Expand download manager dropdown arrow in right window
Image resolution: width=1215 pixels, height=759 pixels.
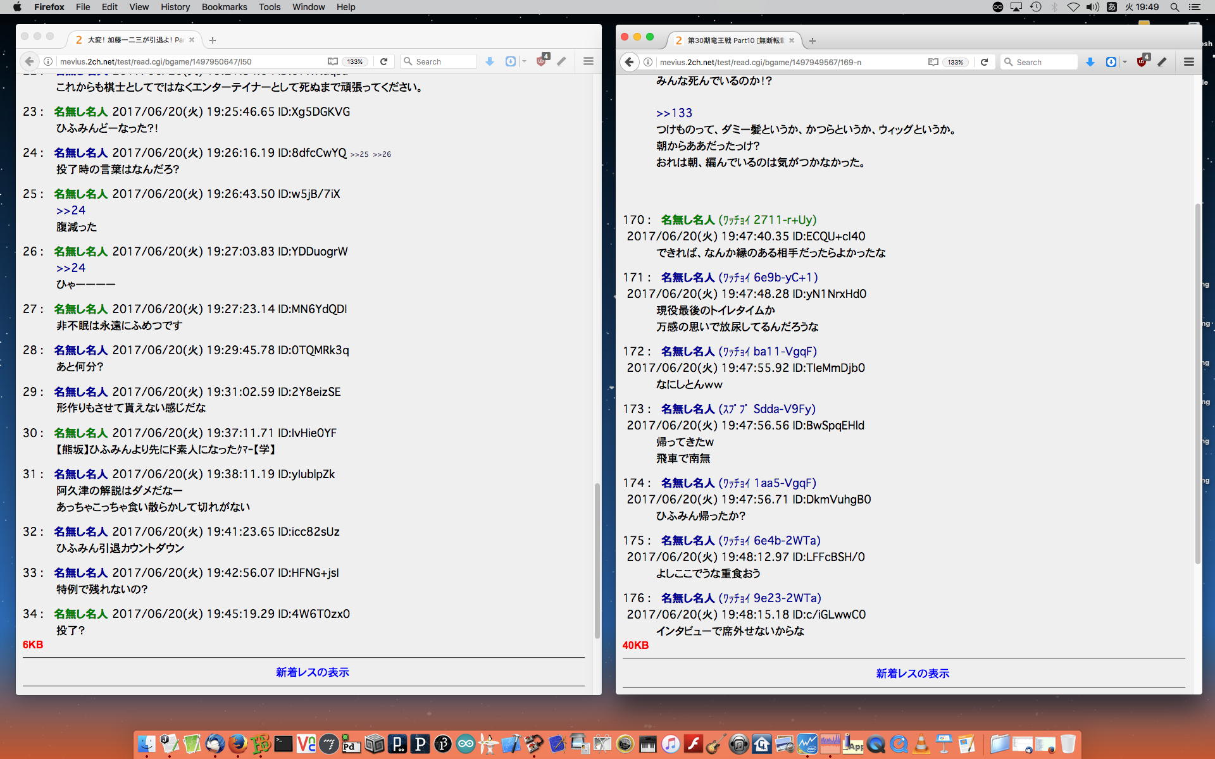pyautogui.click(x=1125, y=62)
